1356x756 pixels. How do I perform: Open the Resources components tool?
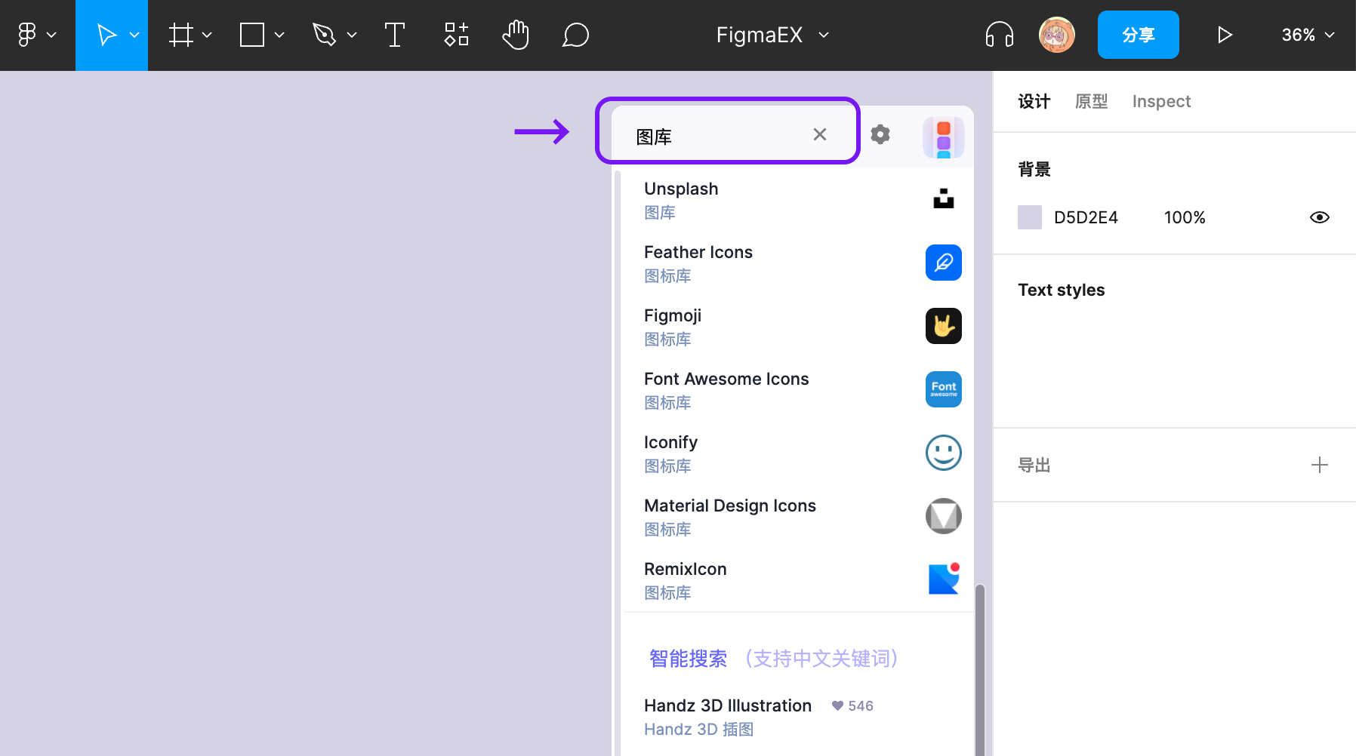tap(456, 35)
